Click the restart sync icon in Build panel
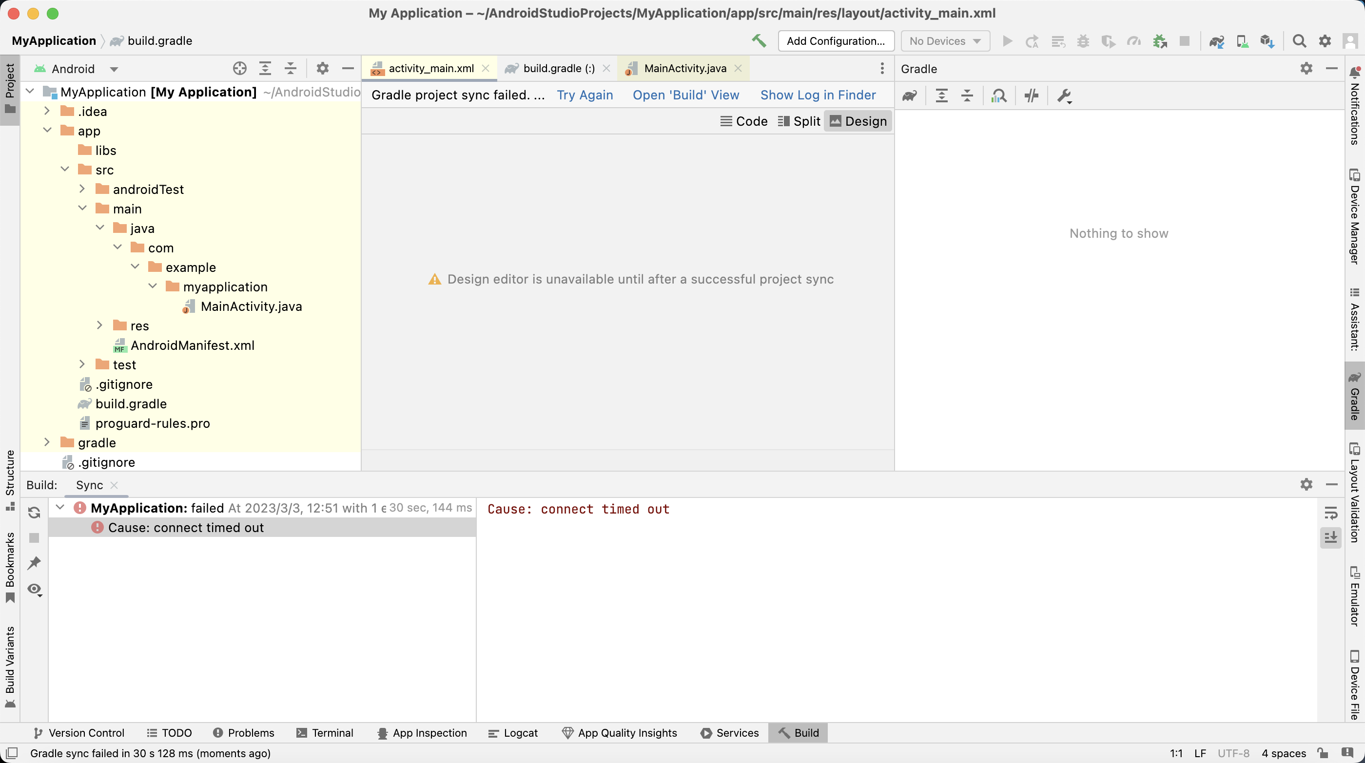Image resolution: width=1365 pixels, height=763 pixels. pos(35,512)
